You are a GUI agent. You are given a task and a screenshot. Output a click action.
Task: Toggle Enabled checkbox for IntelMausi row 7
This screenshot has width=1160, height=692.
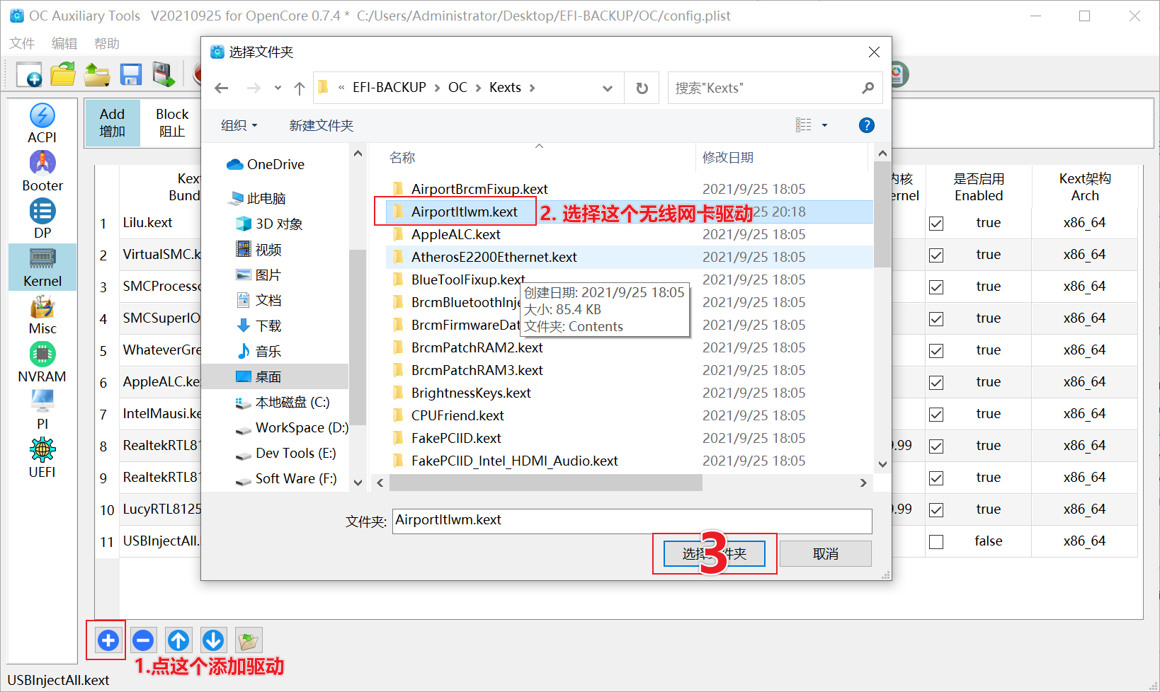pos(936,415)
